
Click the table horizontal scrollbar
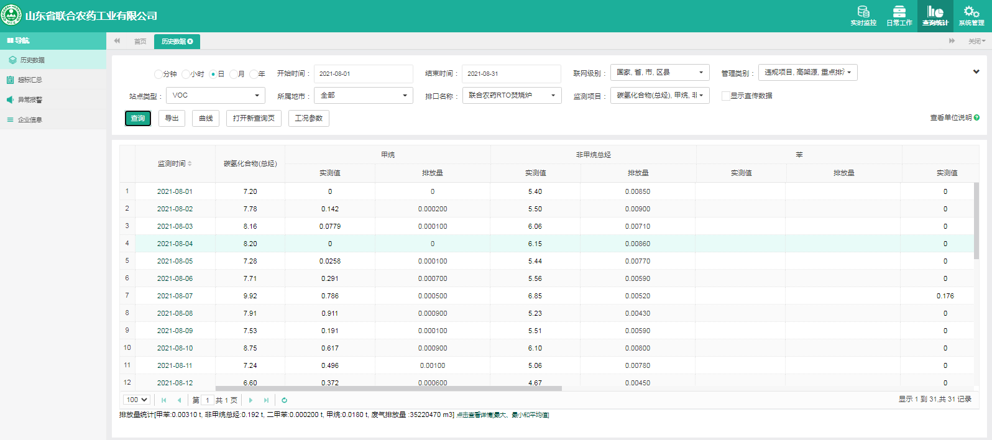[388, 388]
